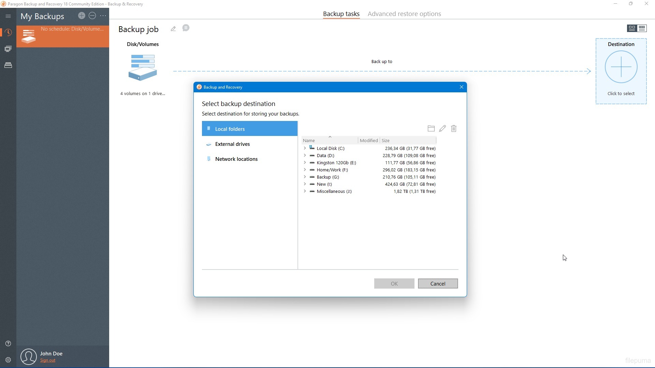This screenshot has height=368, width=655.
Task: Expand the Miscellaneous (J:) drive node
Action: point(305,191)
